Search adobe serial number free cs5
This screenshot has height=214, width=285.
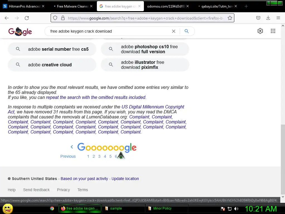click(x=52, y=49)
